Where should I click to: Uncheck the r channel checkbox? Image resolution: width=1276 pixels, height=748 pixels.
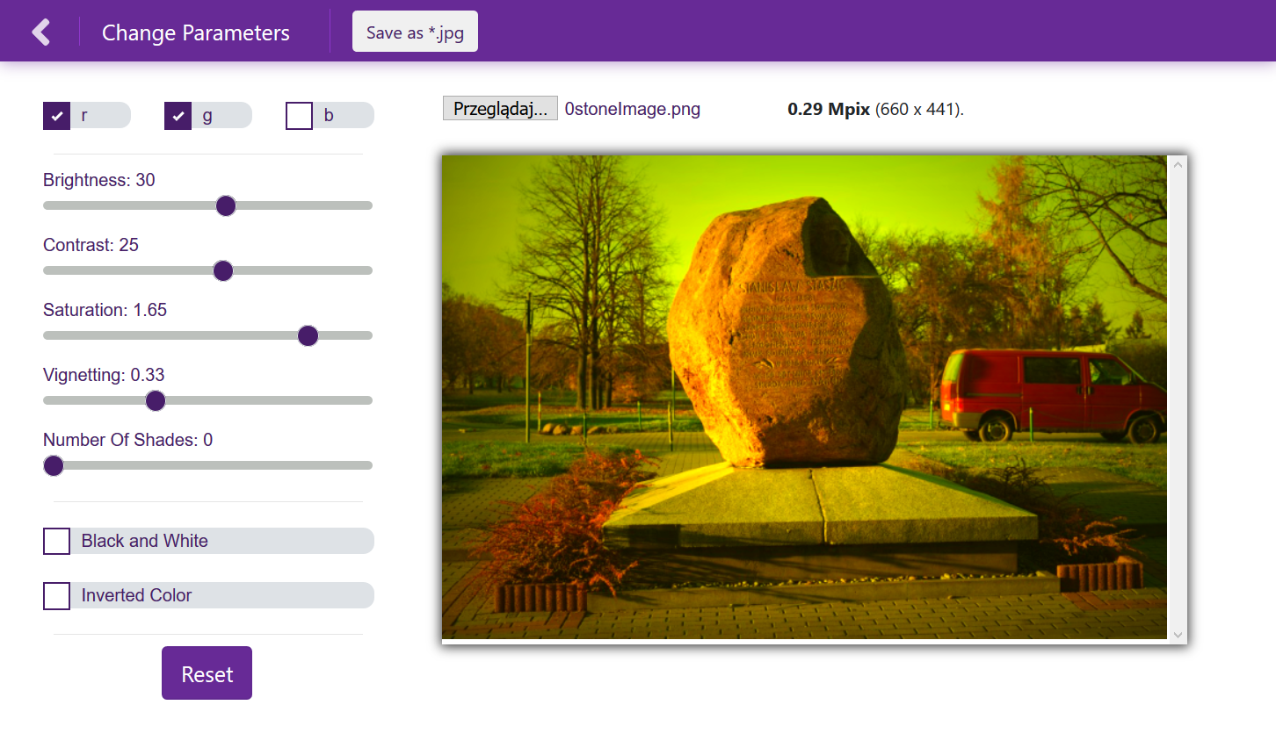tap(57, 116)
